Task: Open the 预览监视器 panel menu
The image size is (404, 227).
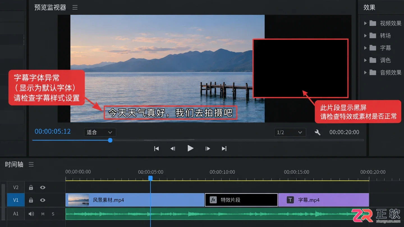Action: (x=75, y=8)
